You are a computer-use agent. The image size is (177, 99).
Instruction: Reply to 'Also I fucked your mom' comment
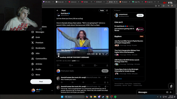(x=62, y=82)
